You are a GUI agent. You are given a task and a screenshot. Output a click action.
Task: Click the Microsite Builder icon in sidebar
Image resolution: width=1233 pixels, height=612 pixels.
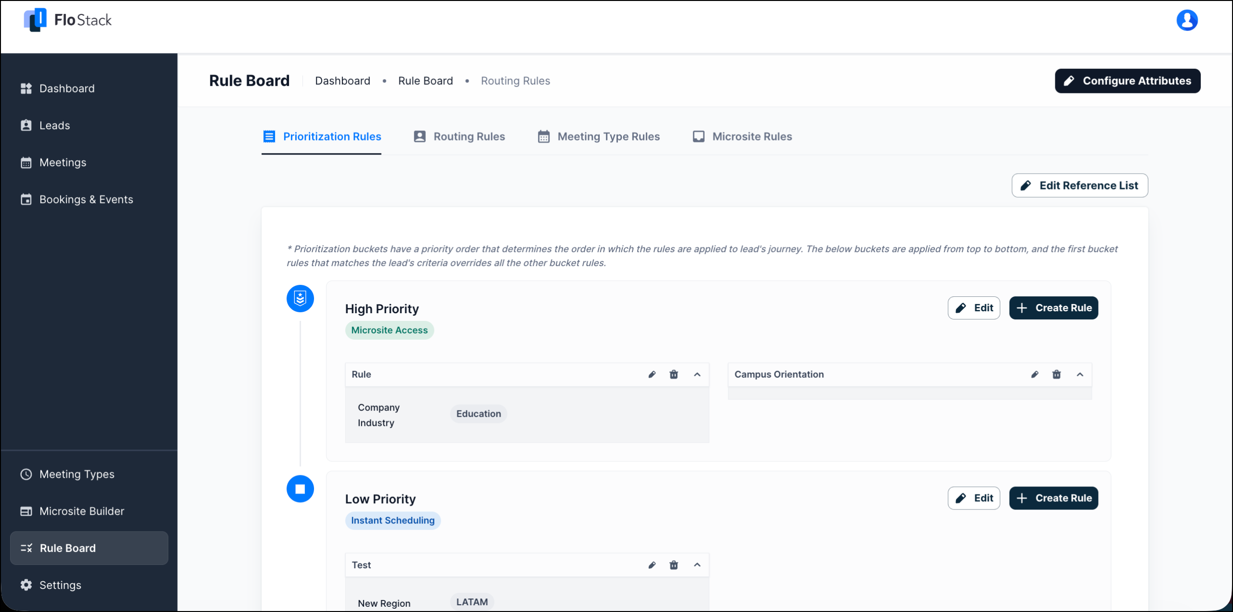26,511
